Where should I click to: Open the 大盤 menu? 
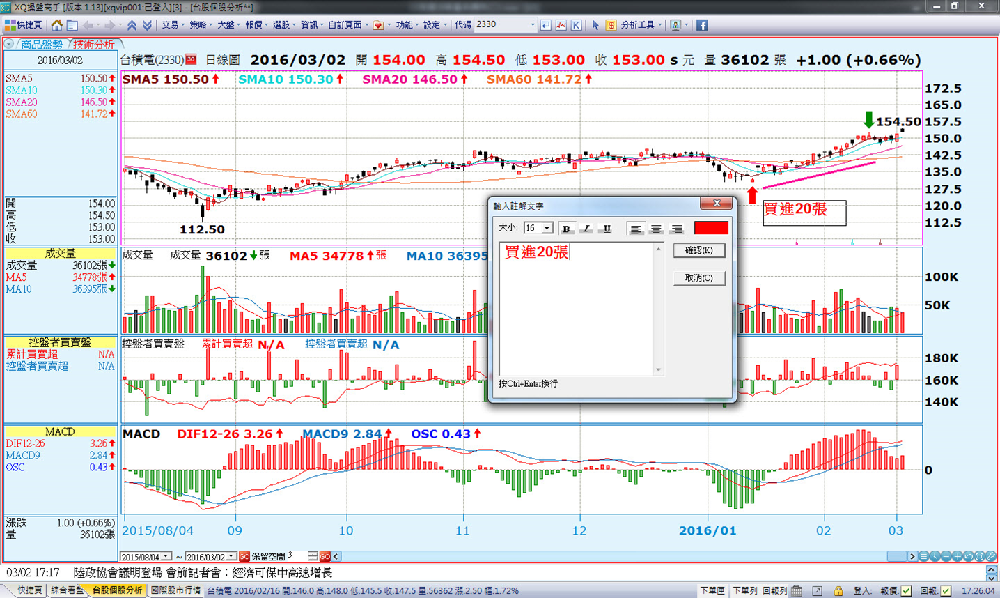click(x=228, y=24)
